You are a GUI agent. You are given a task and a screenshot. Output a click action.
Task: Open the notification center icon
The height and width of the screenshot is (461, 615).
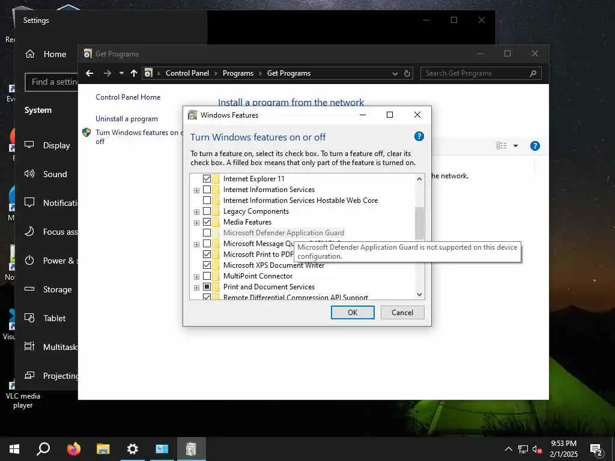[596, 450]
